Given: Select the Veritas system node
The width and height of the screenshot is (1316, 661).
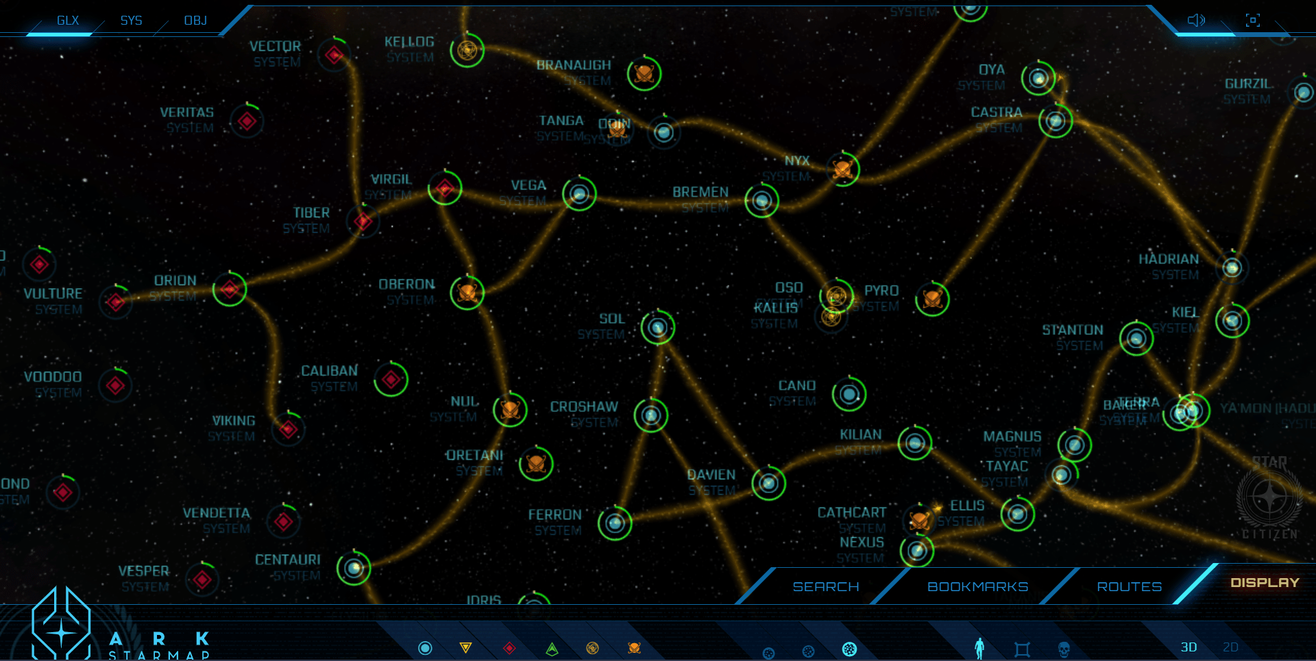Looking at the screenshot, I should [x=247, y=121].
